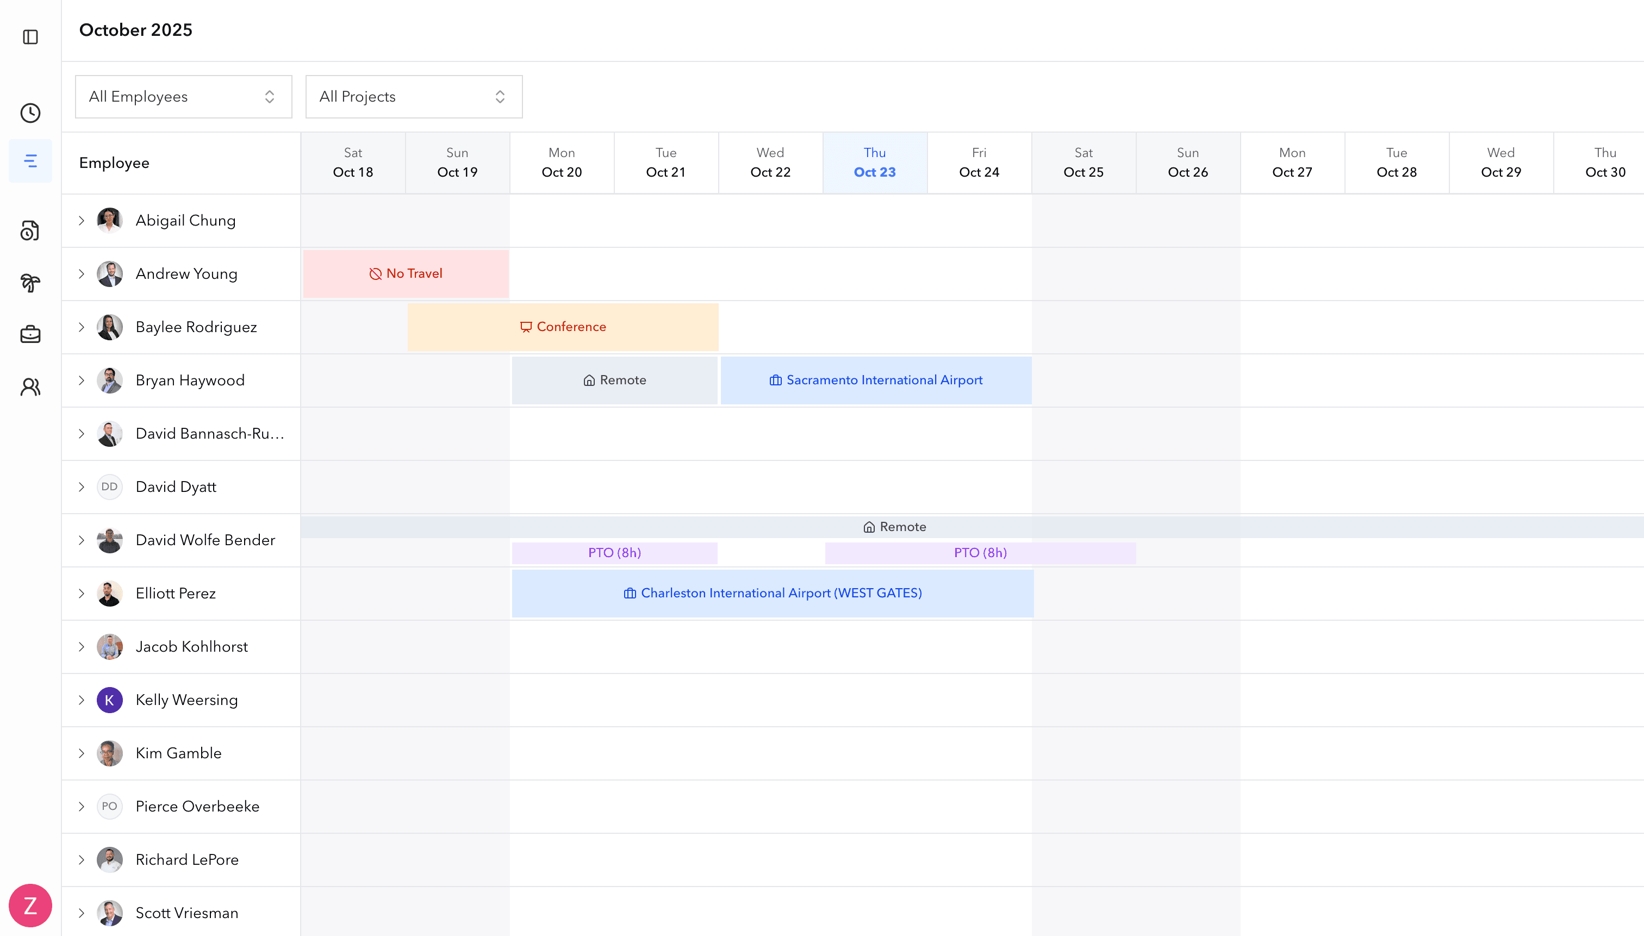Click Andrew Young's No Travel event
The height and width of the screenshot is (936, 1644).
coord(406,273)
